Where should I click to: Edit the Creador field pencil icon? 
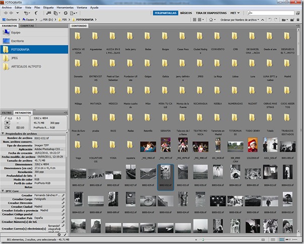pos(63,195)
